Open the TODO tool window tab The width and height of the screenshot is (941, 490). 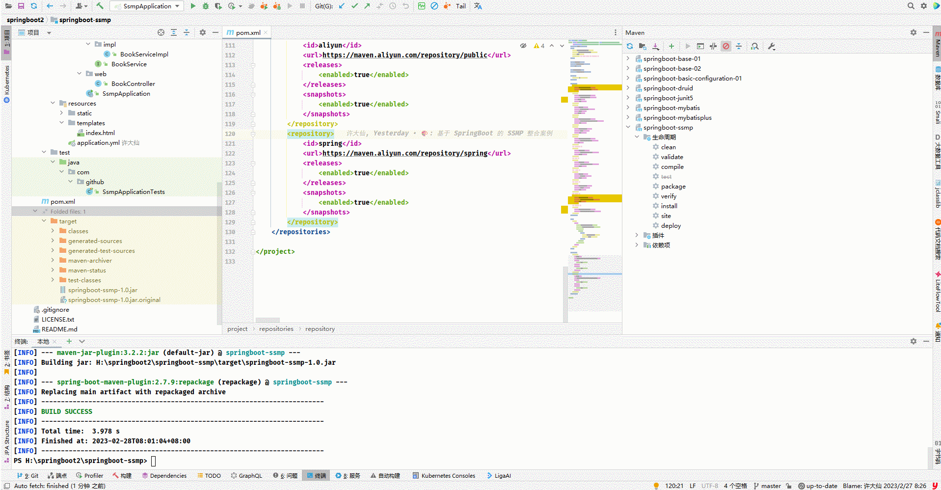point(209,475)
